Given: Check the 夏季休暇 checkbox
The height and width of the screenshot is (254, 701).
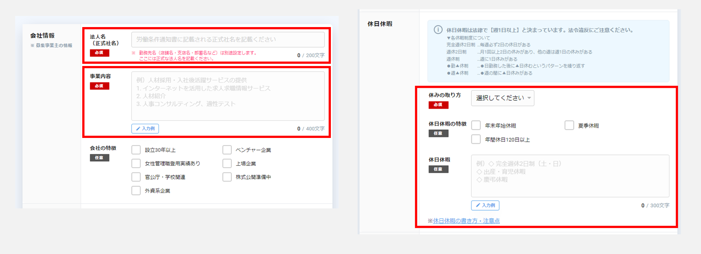Looking at the screenshot, I should point(569,125).
